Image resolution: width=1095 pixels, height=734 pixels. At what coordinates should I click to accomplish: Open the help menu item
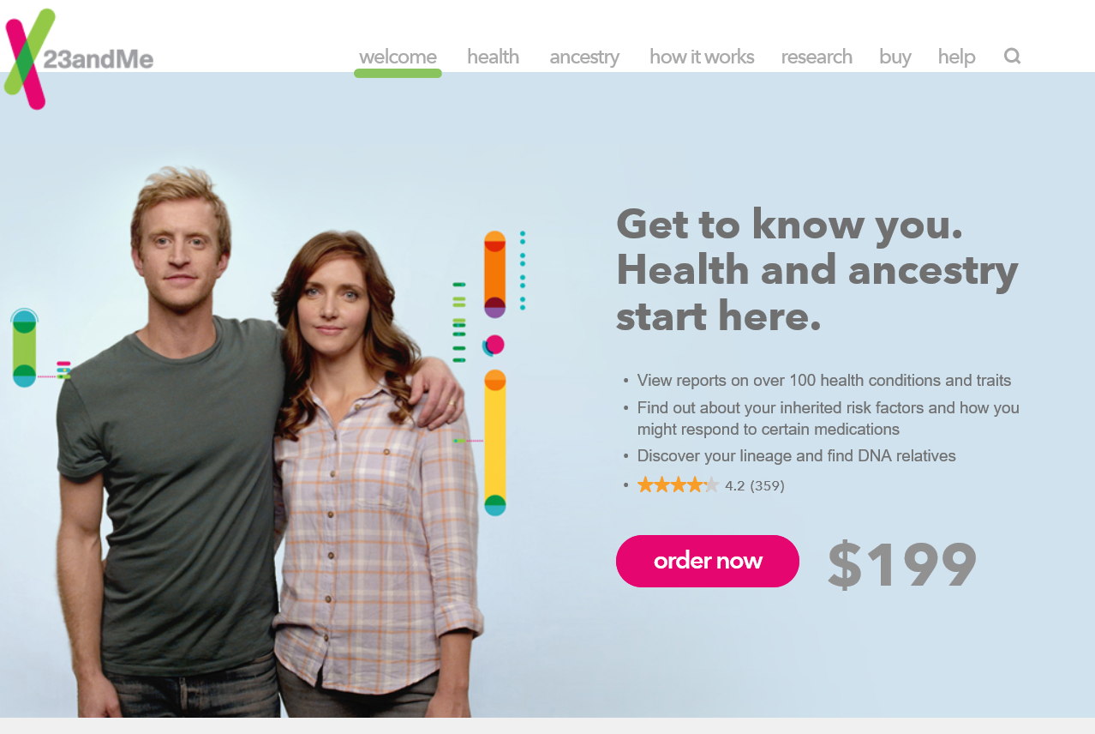956,57
